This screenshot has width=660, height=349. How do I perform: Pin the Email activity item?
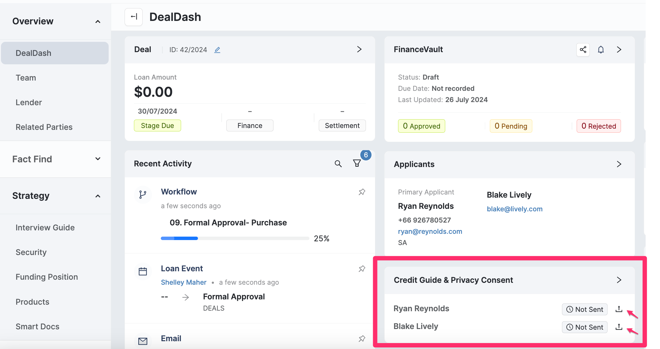click(362, 339)
